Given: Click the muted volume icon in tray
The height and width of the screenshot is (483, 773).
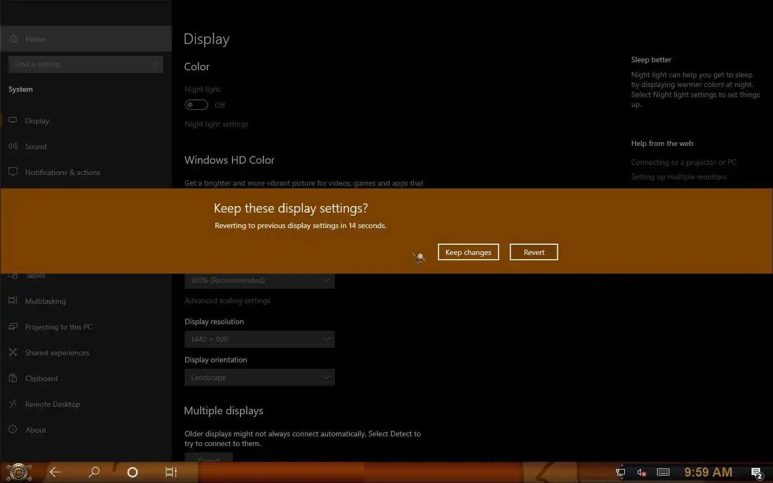Looking at the screenshot, I should [x=641, y=473].
